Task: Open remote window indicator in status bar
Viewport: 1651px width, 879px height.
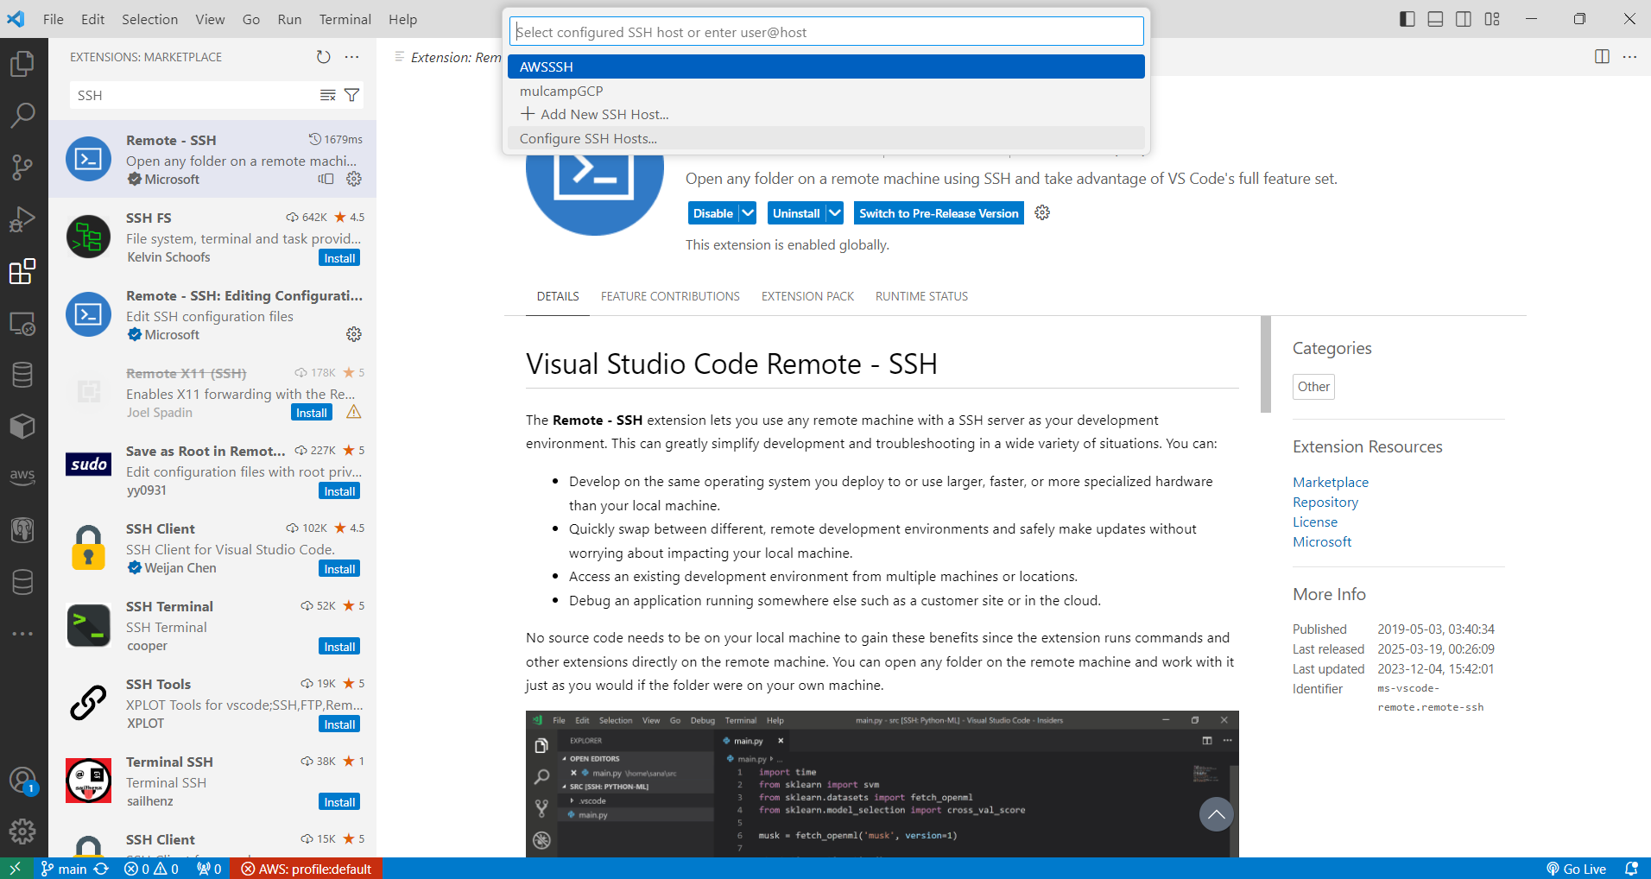Action: [15, 869]
